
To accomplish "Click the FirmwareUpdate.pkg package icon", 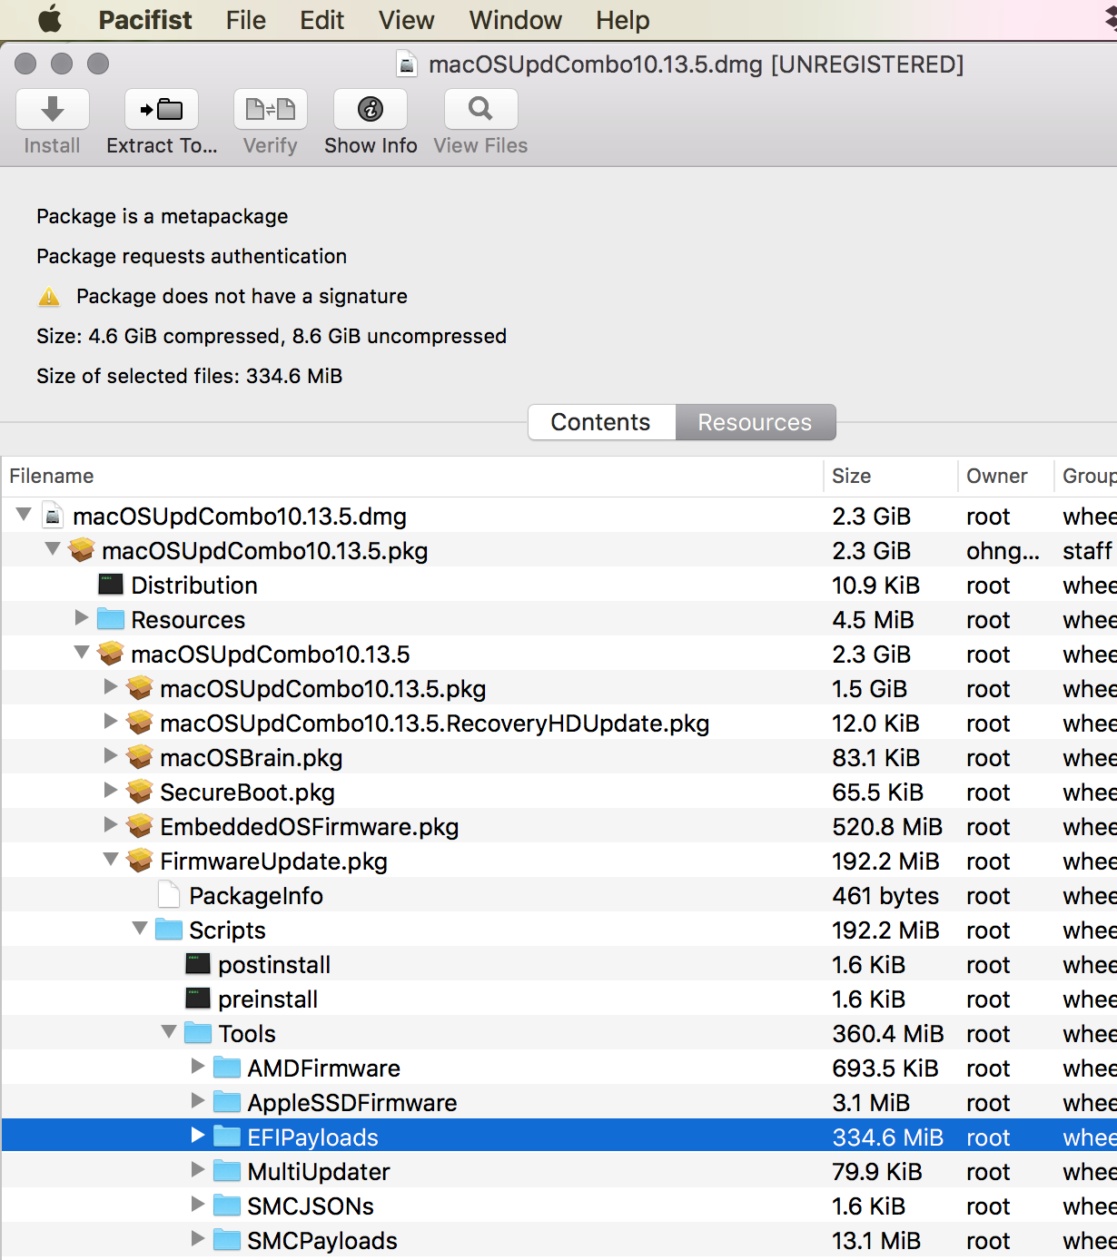I will coord(140,861).
